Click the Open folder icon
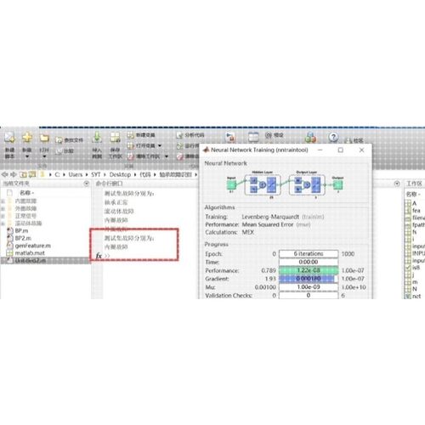This screenshot has height=425, width=425. [44, 138]
